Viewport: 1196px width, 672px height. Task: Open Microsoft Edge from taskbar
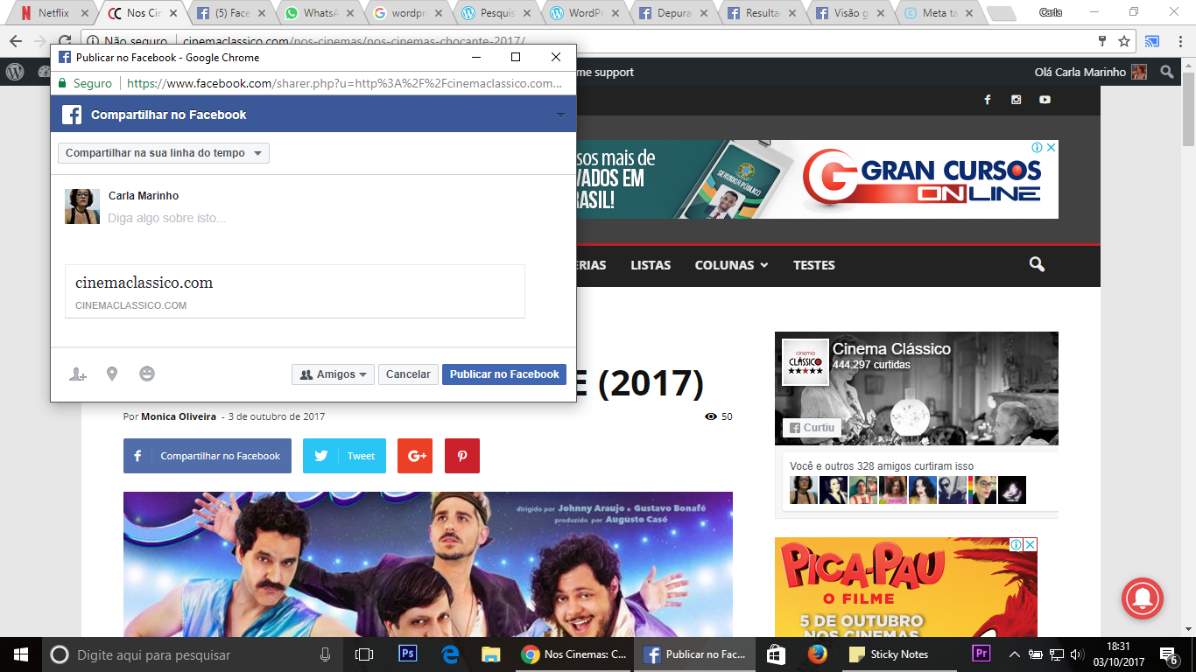click(x=450, y=654)
